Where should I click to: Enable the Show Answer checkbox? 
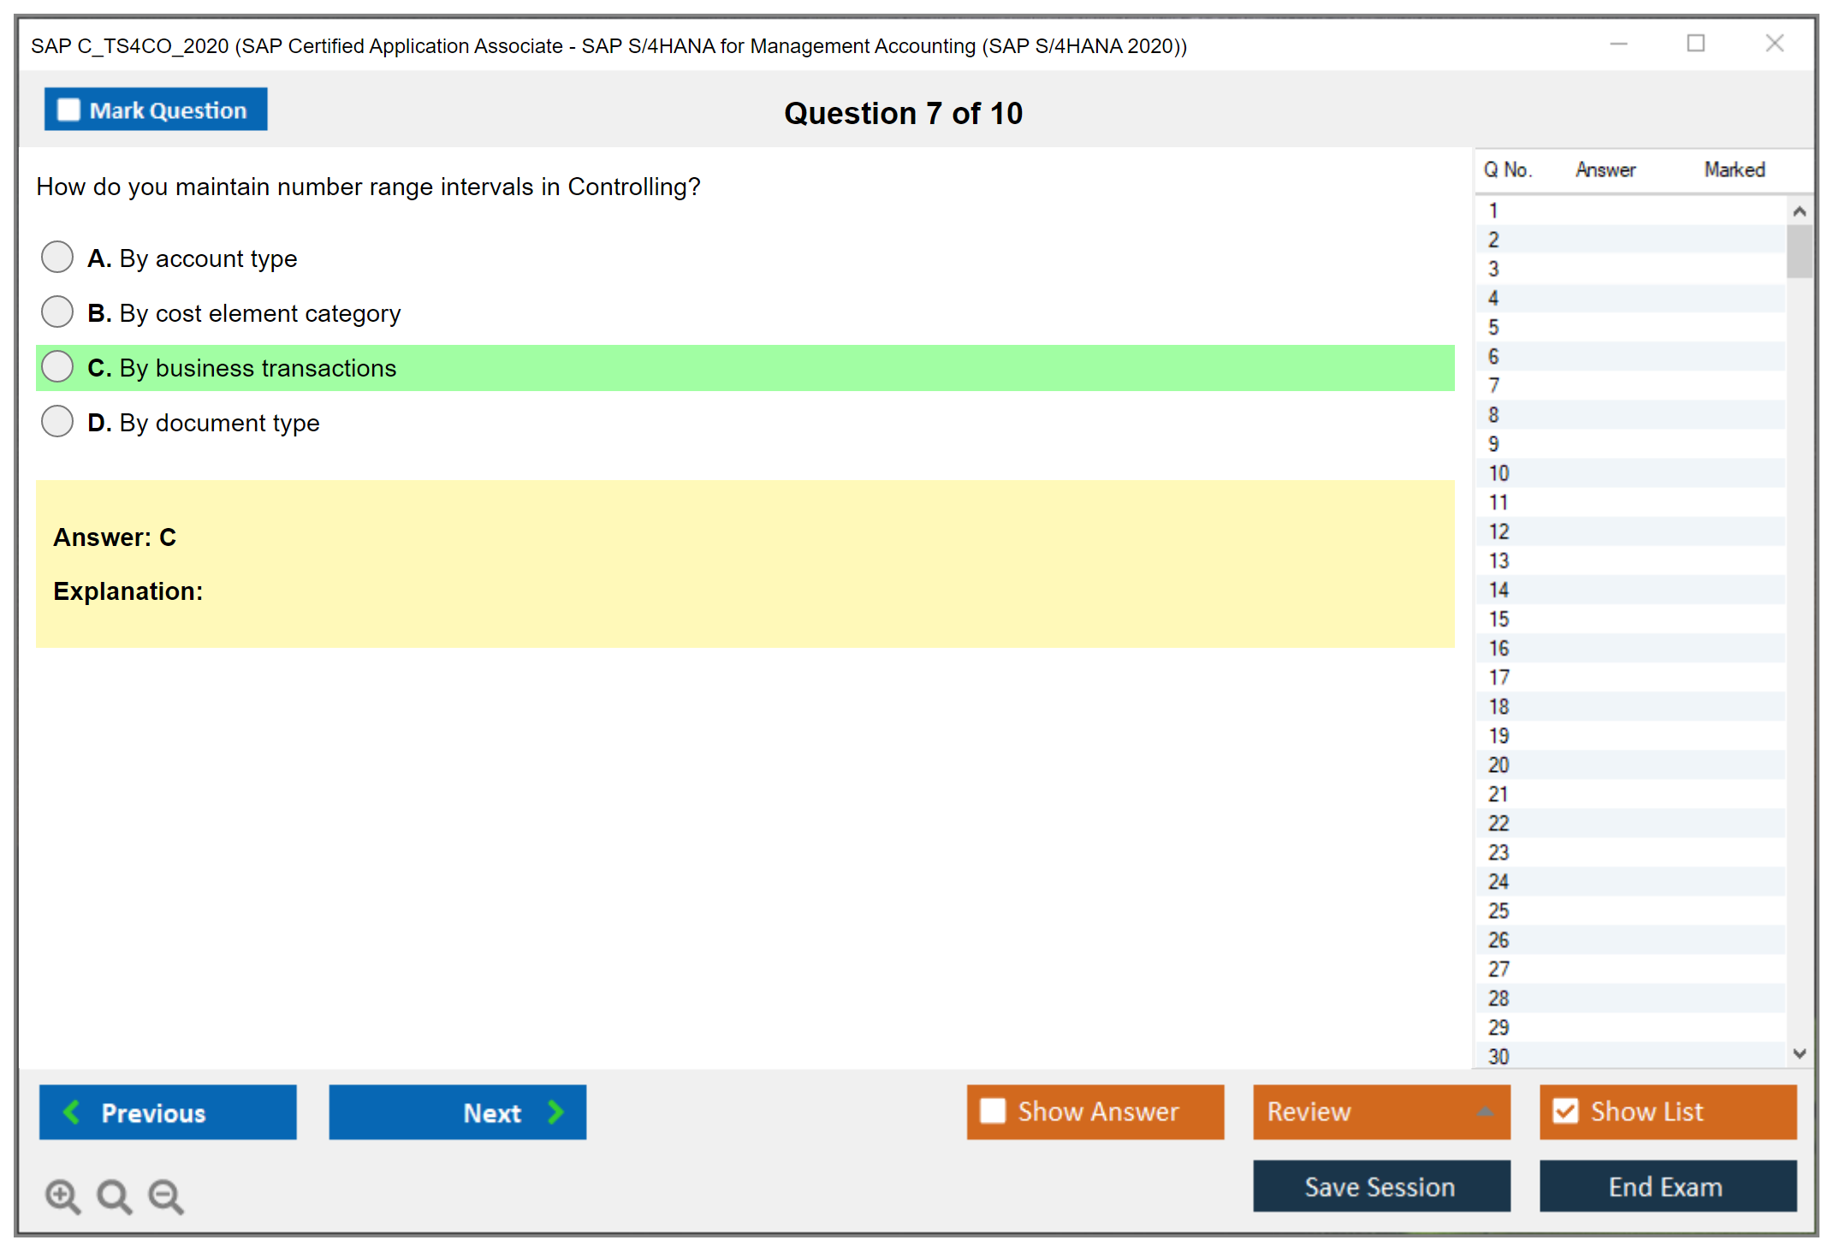(x=993, y=1111)
